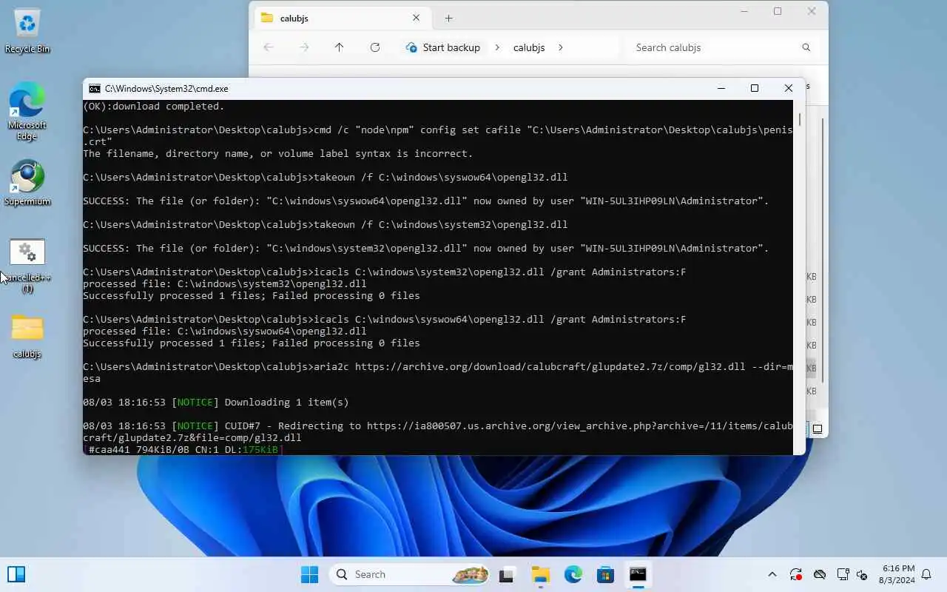Open Microsoft Edge from the taskbar
Image resolution: width=947 pixels, height=592 pixels.
tap(573, 574)
